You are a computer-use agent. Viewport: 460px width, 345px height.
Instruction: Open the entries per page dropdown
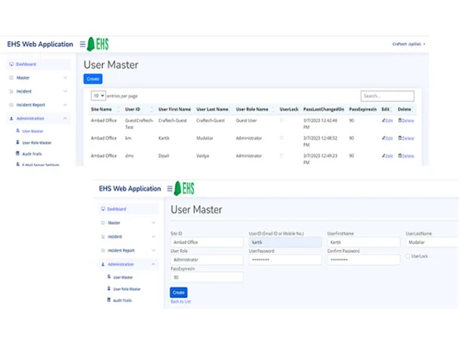(98, 96)
